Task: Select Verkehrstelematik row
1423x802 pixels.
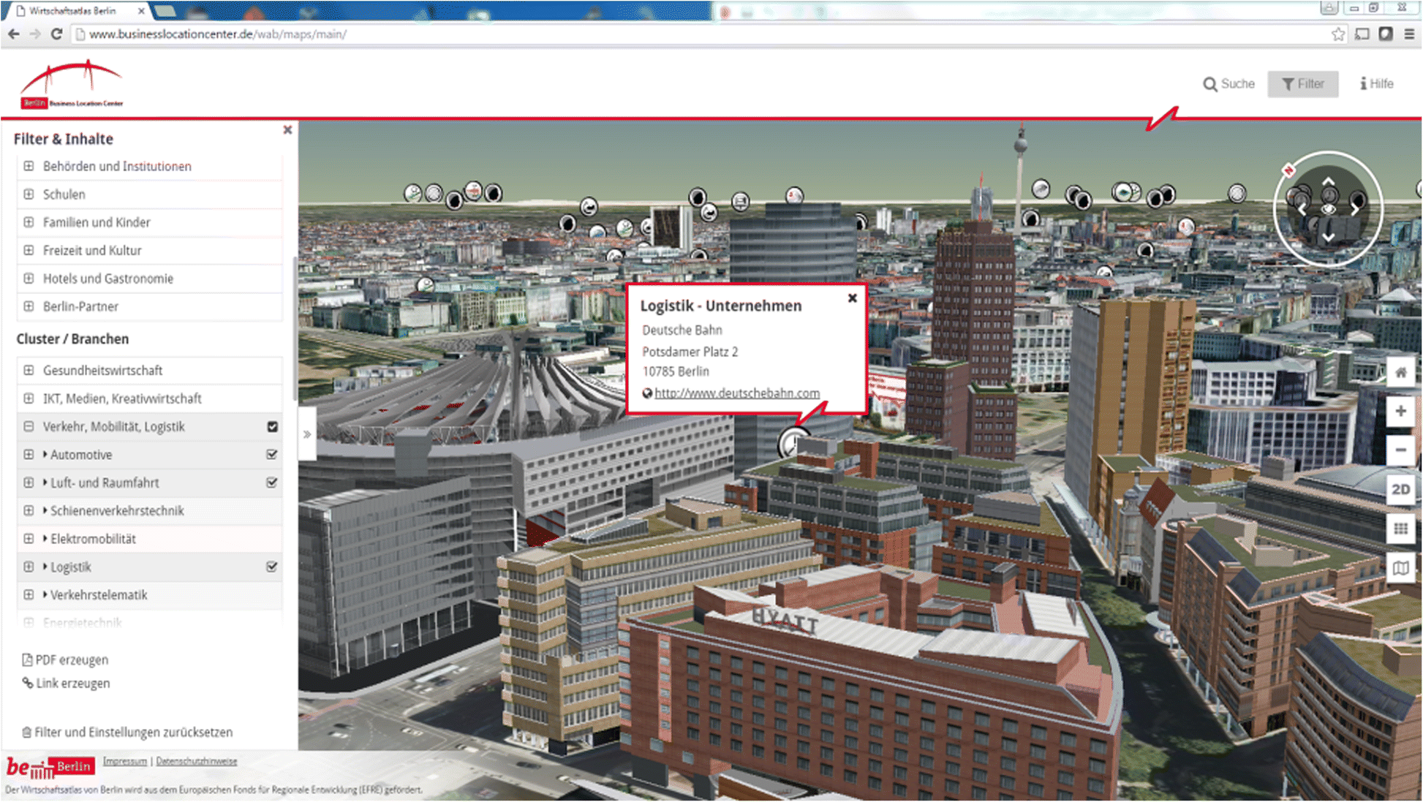Action: click(149, 595)
